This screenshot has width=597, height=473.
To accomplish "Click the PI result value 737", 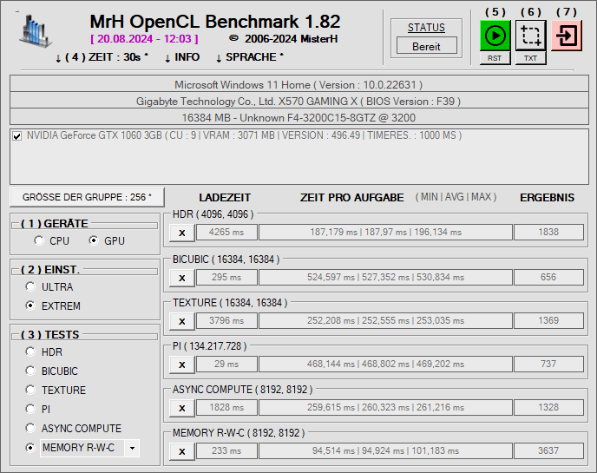I will click(x=548, y=364).
